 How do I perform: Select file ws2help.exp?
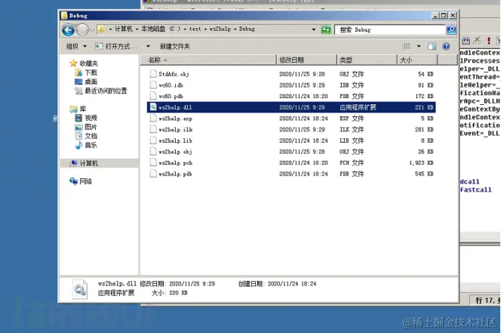tap(175, 119)
